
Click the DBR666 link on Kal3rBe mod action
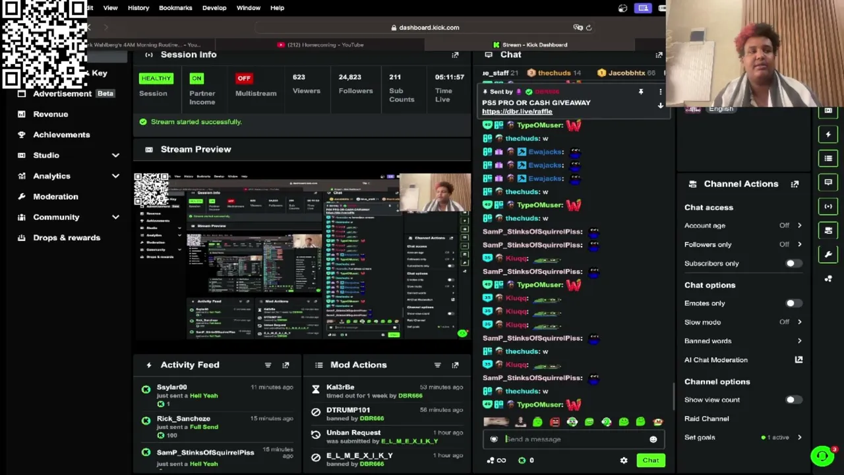(410, 396)
